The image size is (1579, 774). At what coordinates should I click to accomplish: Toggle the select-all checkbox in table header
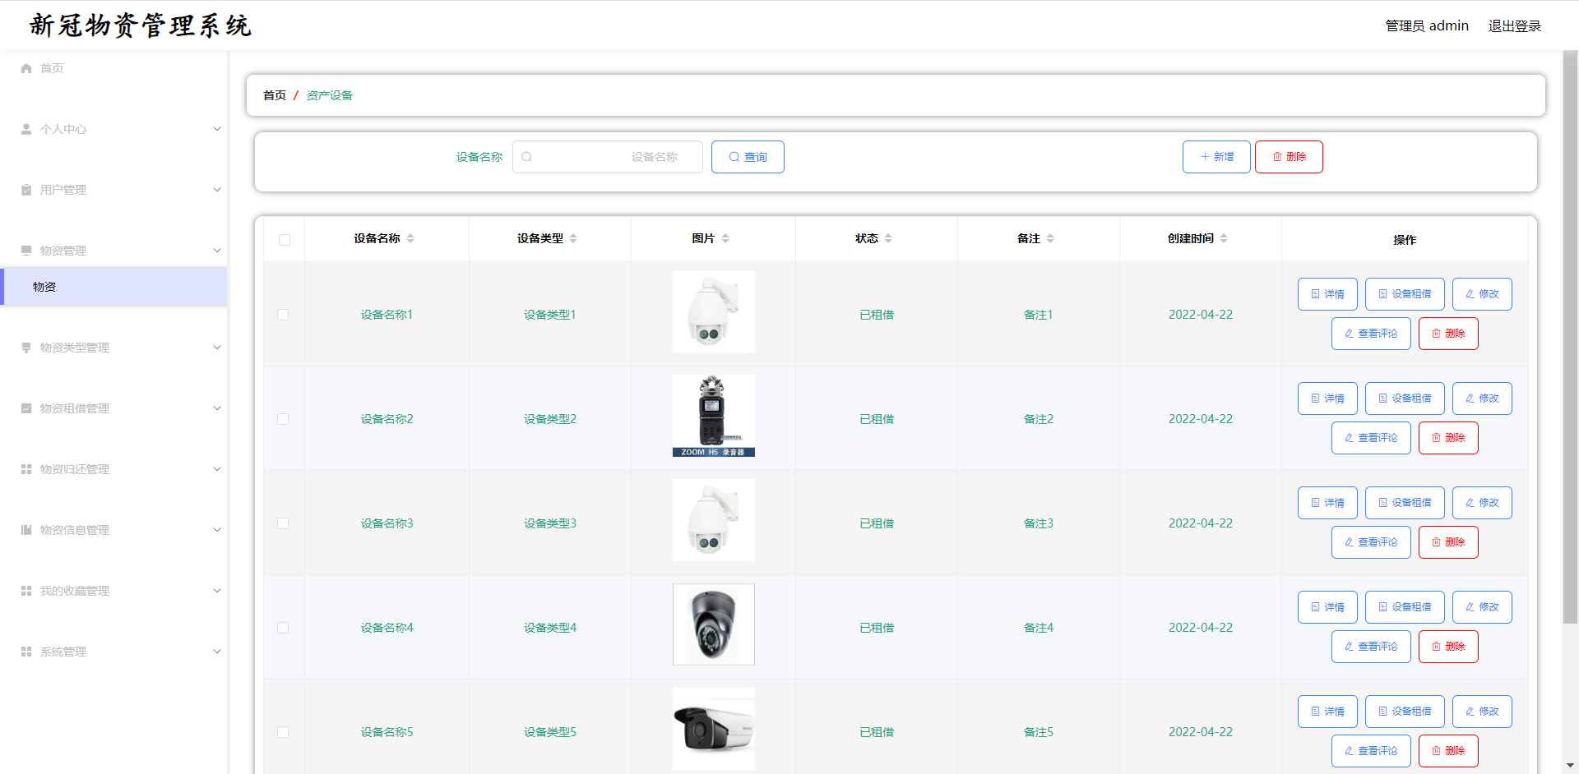pos(285,240)
